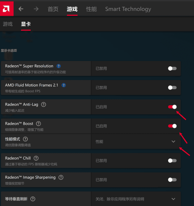Screen dimensions: 194x206
Task: Open help for Radeon Super Resolution
Action: pyautogui.click(x=59, y=66)
